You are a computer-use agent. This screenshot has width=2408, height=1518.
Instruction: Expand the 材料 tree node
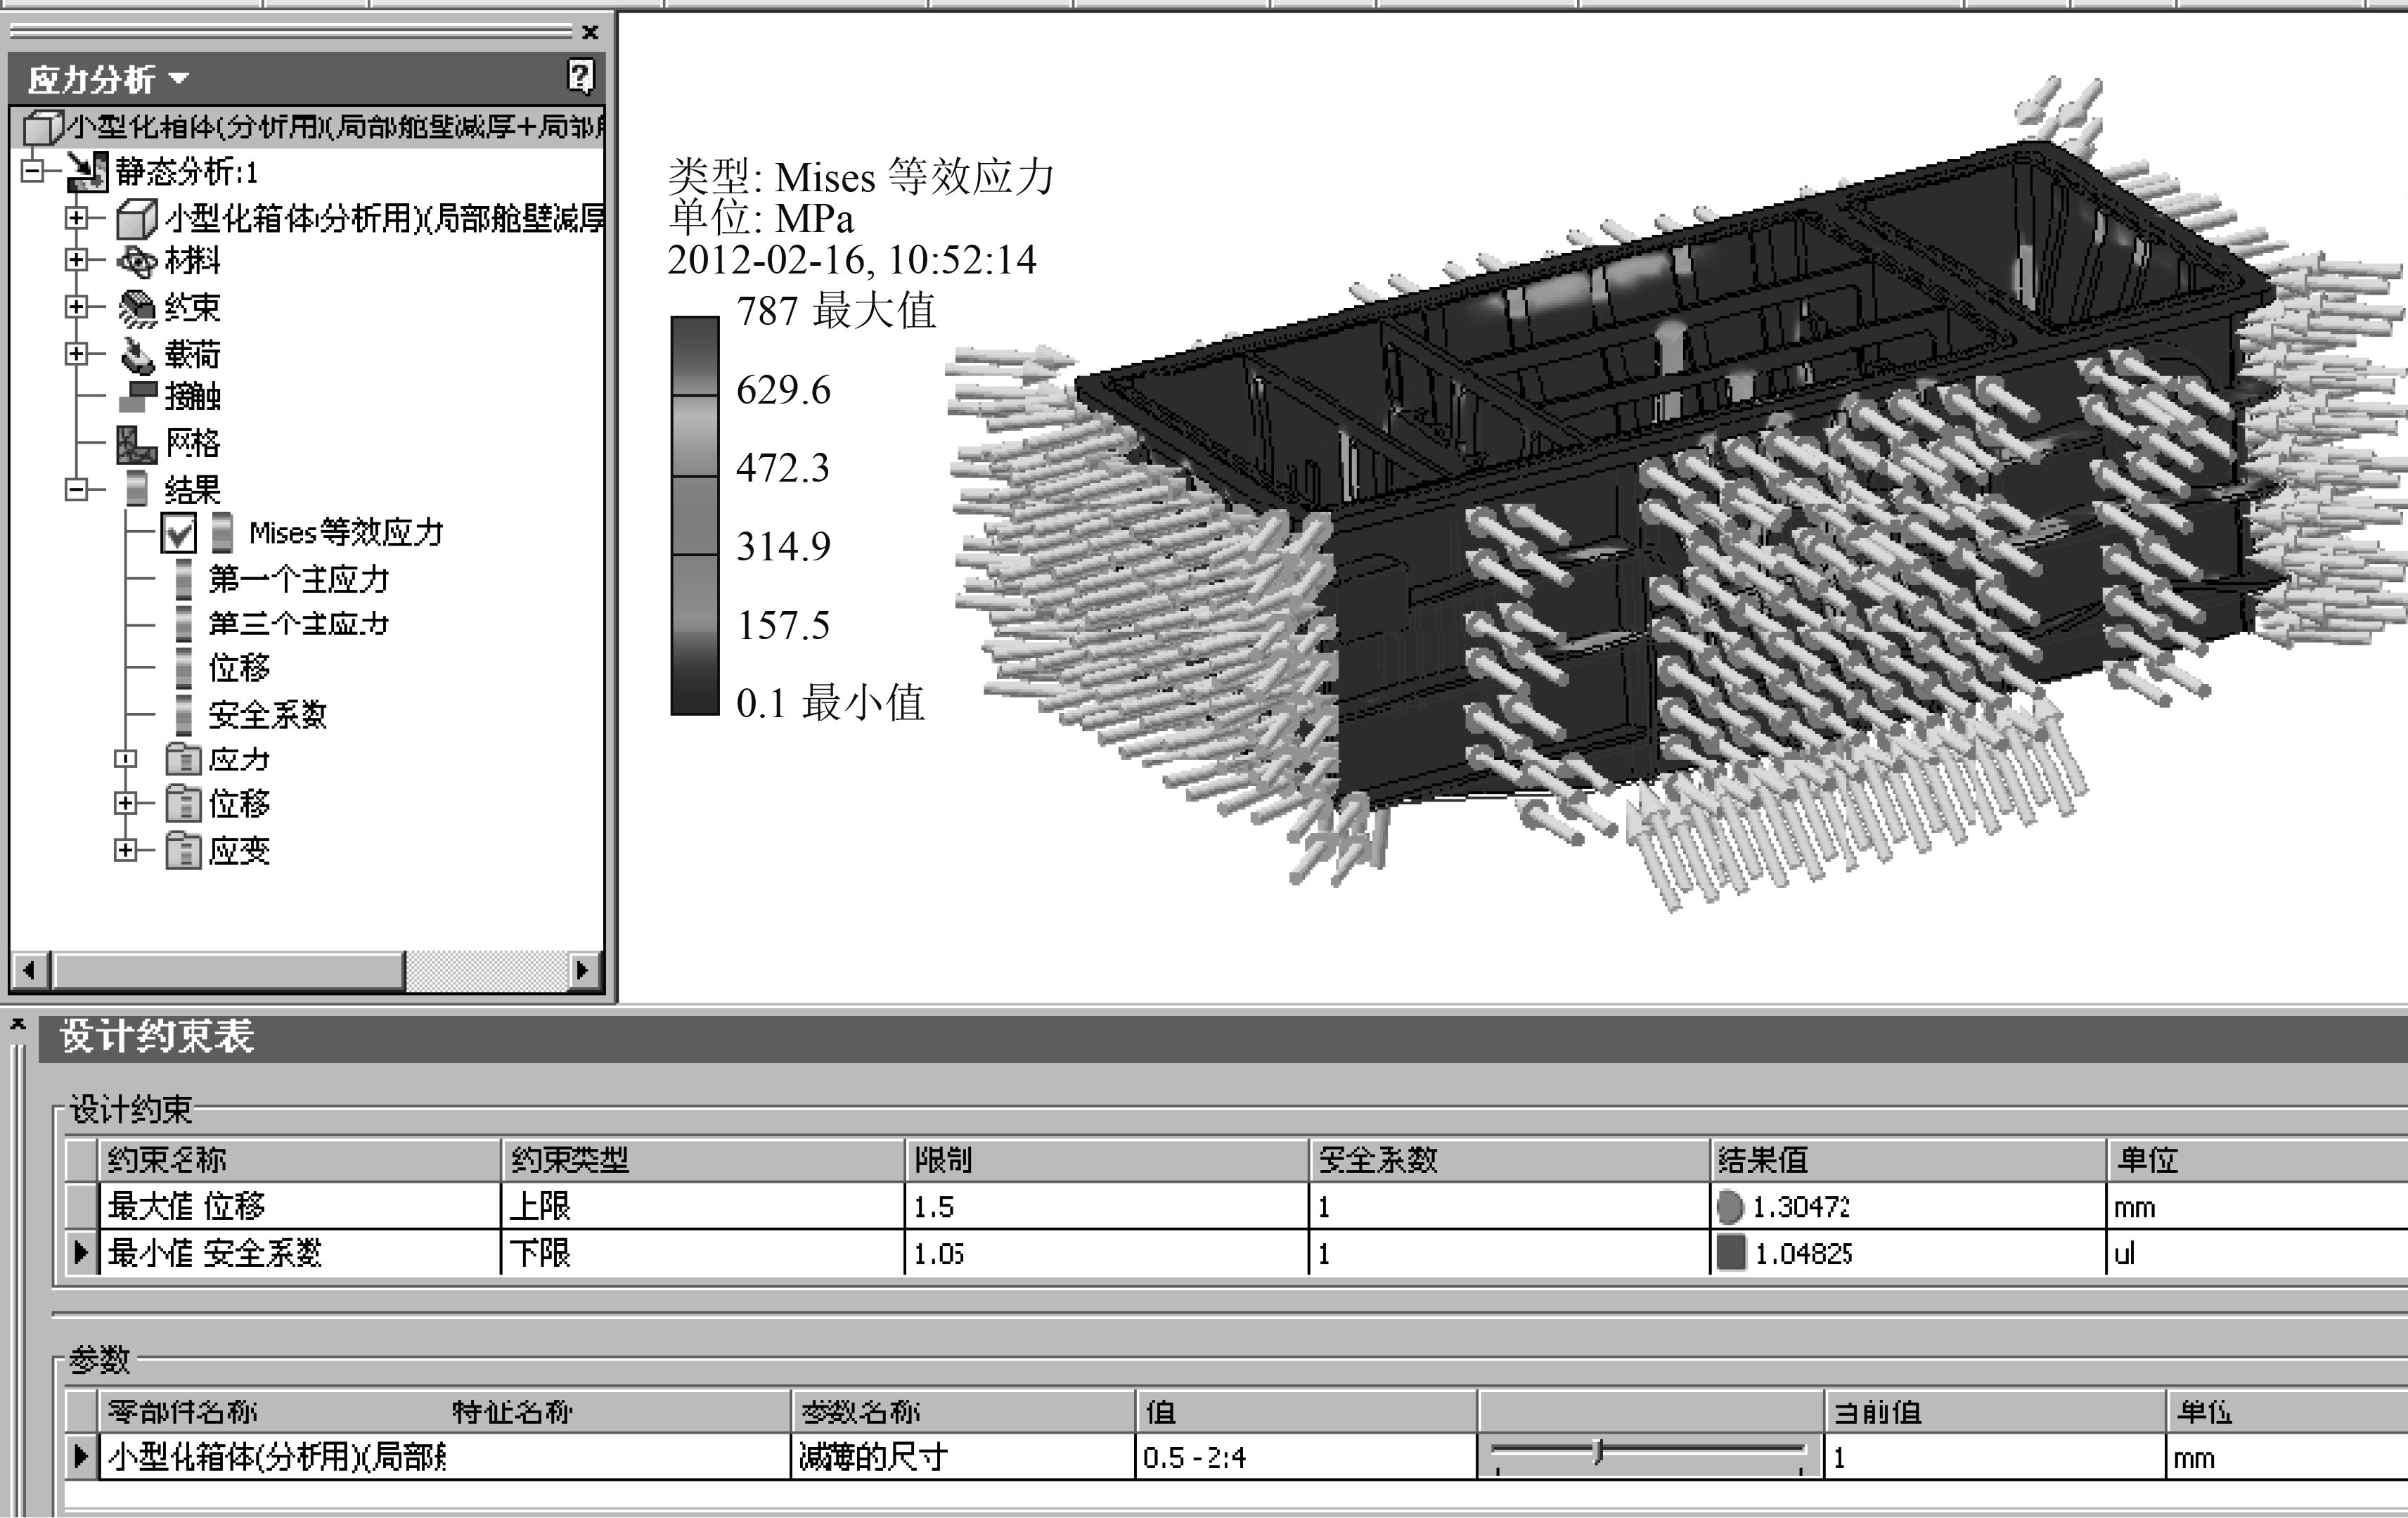(77, 261)
